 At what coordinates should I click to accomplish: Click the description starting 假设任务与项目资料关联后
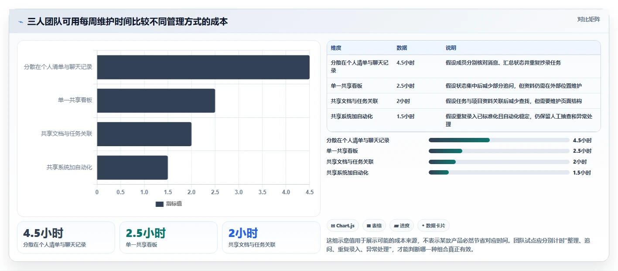tap(513, 101)
